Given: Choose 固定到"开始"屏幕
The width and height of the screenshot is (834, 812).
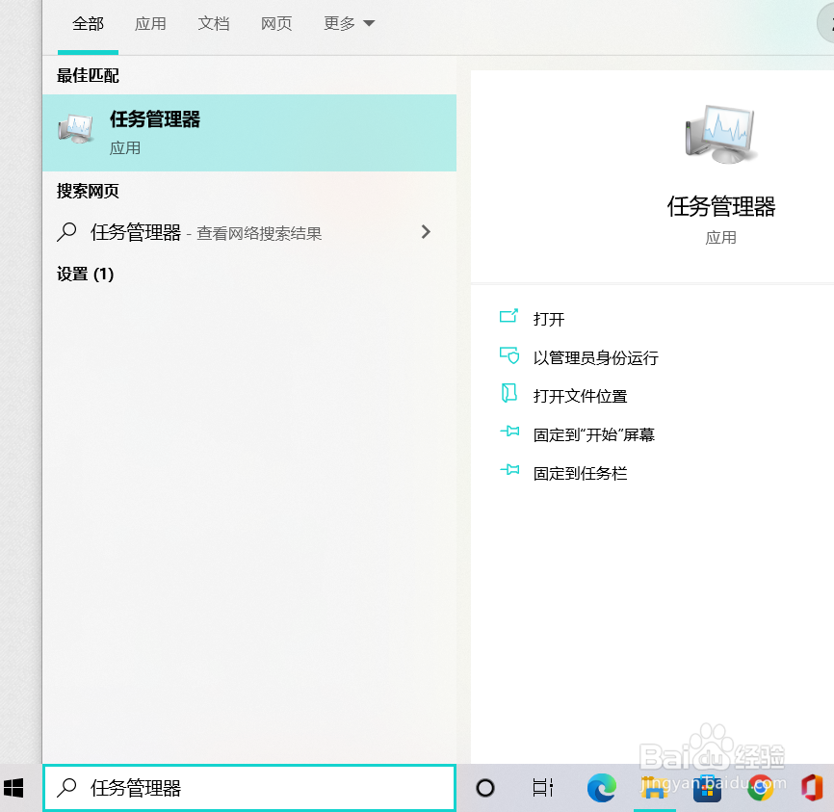Looking at the screenshot, I should pyautogui.click(x=593, y=434).
